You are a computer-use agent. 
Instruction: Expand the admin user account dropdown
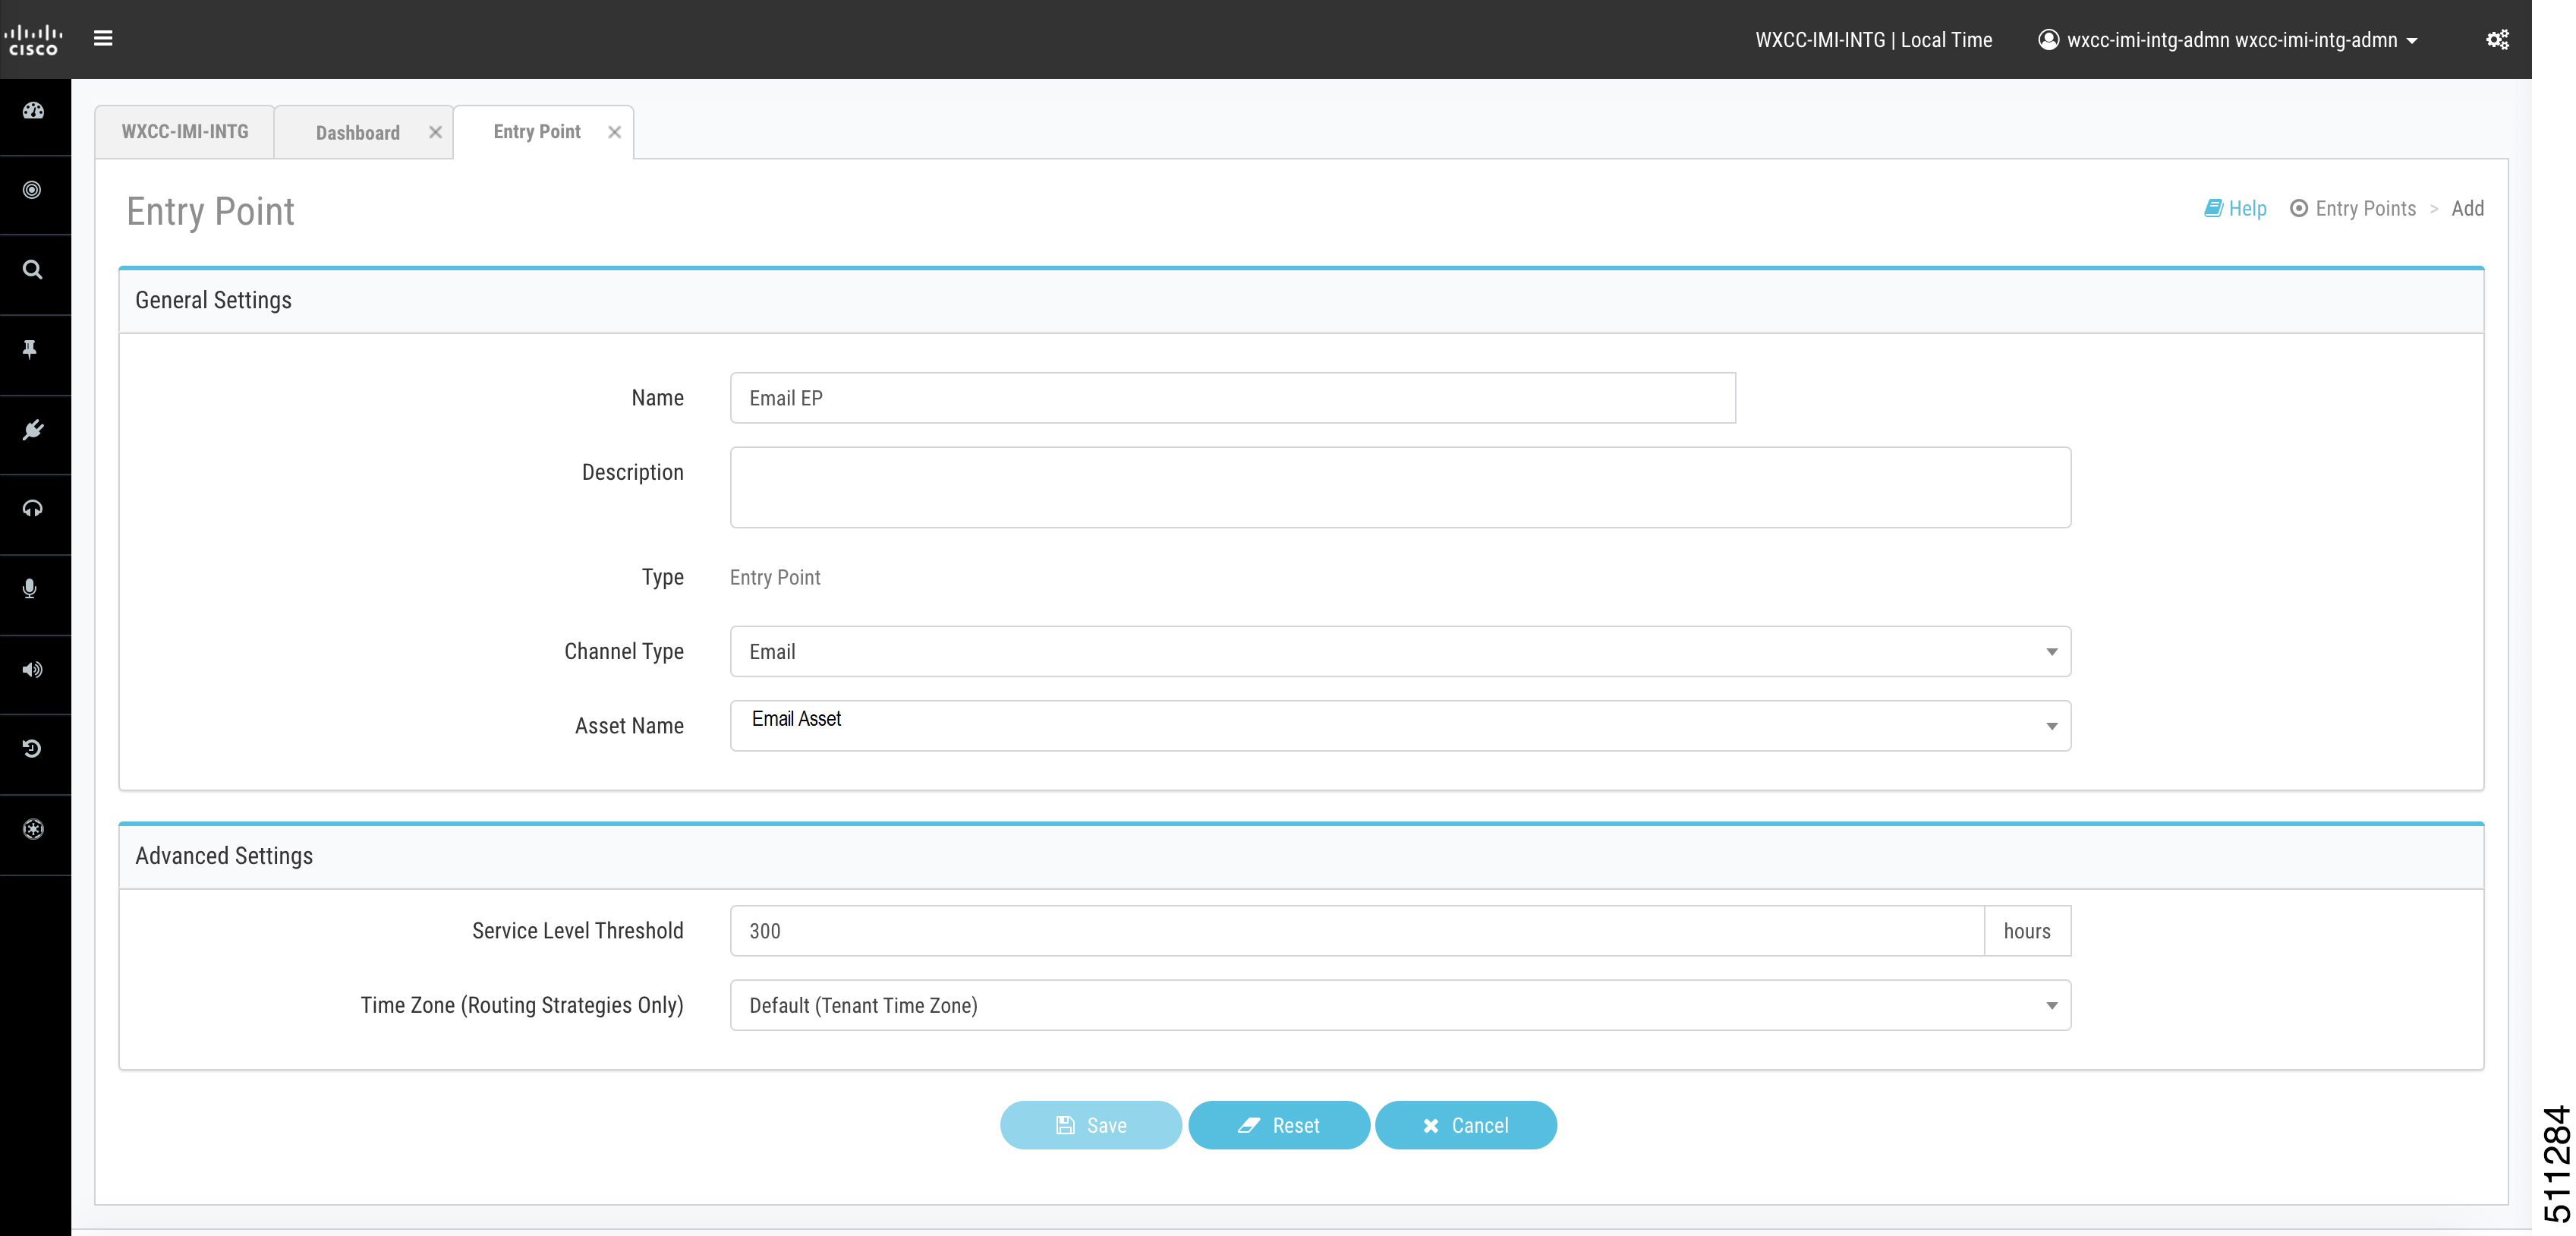[2228, 40]
